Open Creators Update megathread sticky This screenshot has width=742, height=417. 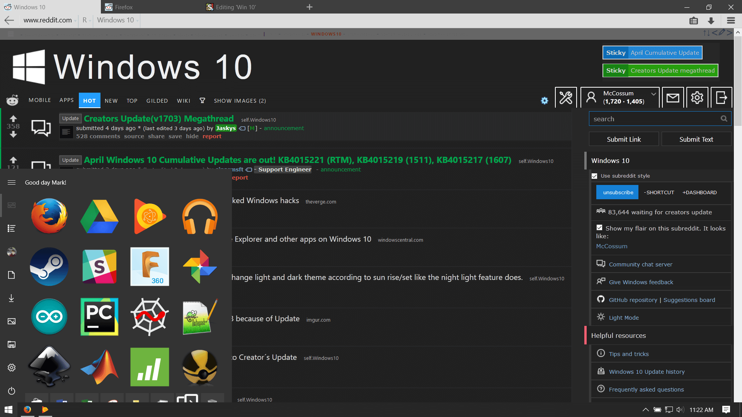[x=660, y=71]
